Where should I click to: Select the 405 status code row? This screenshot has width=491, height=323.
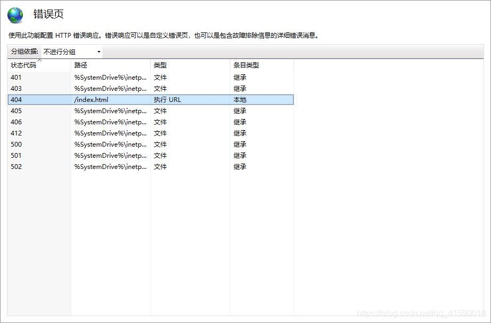151,111
